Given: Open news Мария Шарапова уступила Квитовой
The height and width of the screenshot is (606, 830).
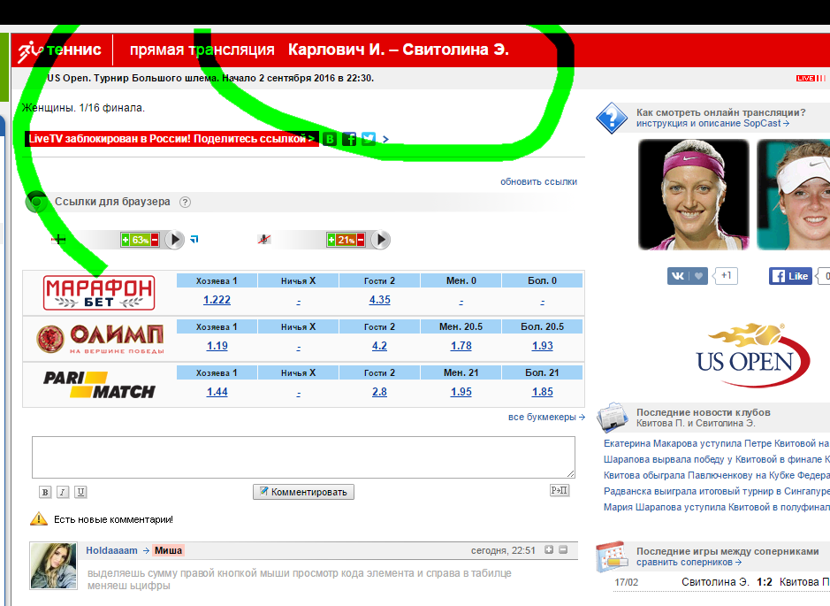Looking at the screenshot, I should click(717, 507).
